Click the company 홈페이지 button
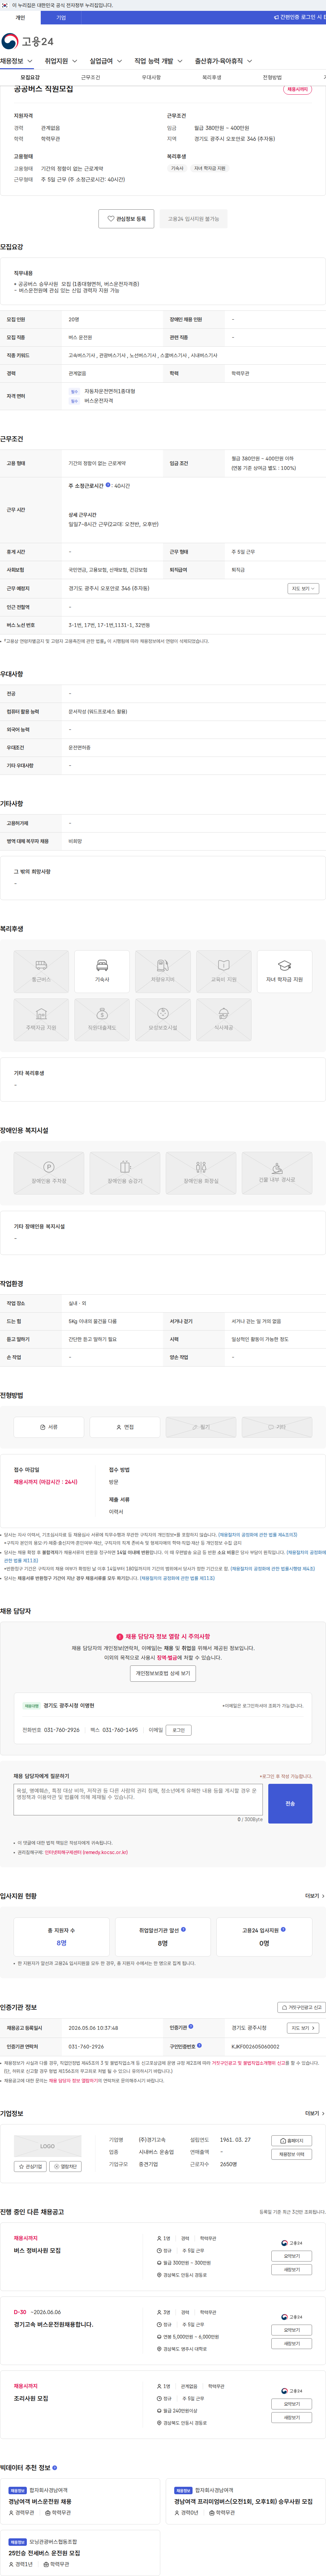Screen dimensions: 326x2576 pyautogui.click(x=292, y=2141)
